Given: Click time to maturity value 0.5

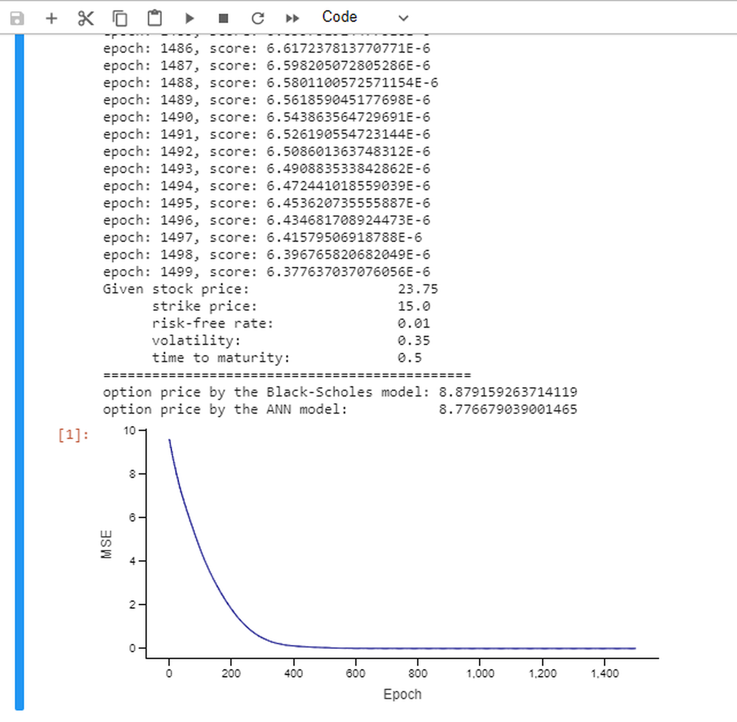Looking at the screenshot, I should pos(409,358).
